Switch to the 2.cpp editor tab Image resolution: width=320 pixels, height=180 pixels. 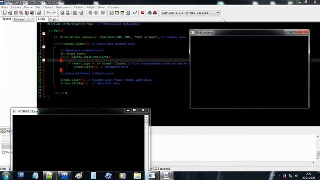pos(53,19)
